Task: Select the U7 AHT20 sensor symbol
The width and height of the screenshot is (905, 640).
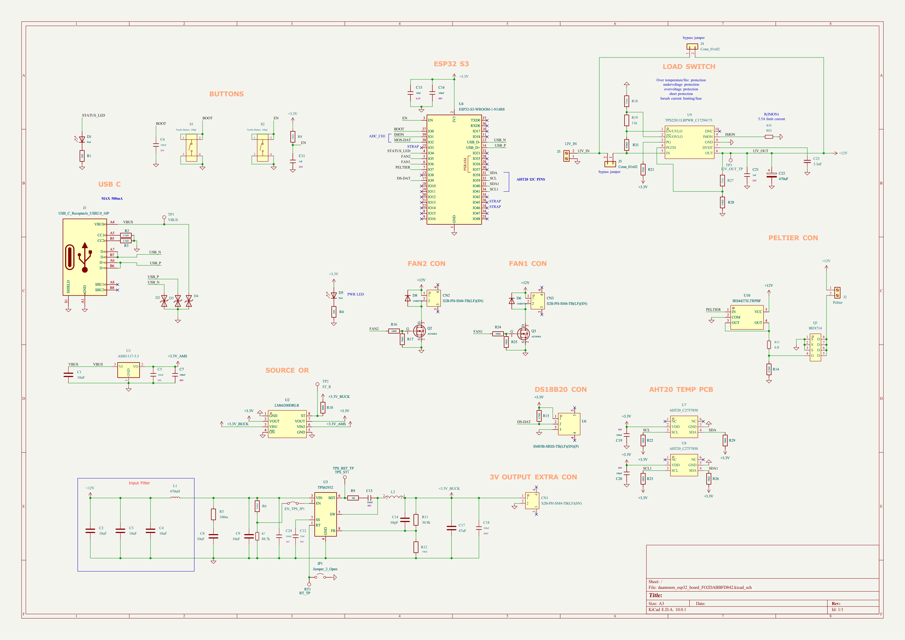Action: [684, 427]
